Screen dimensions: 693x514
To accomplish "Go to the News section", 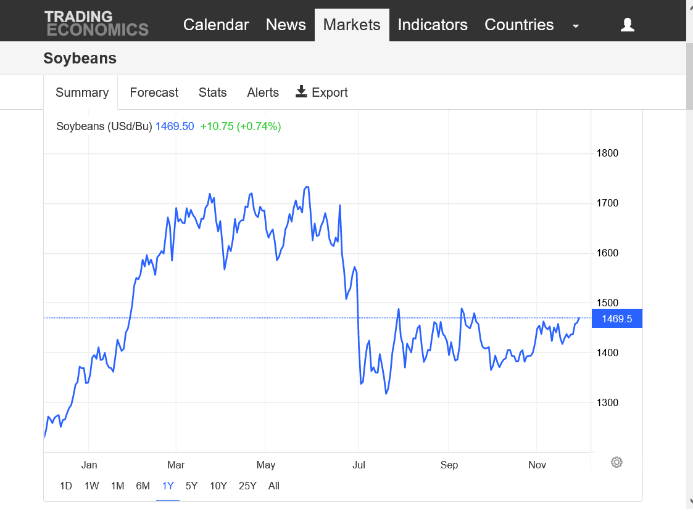I will click(x=286, y=25).
